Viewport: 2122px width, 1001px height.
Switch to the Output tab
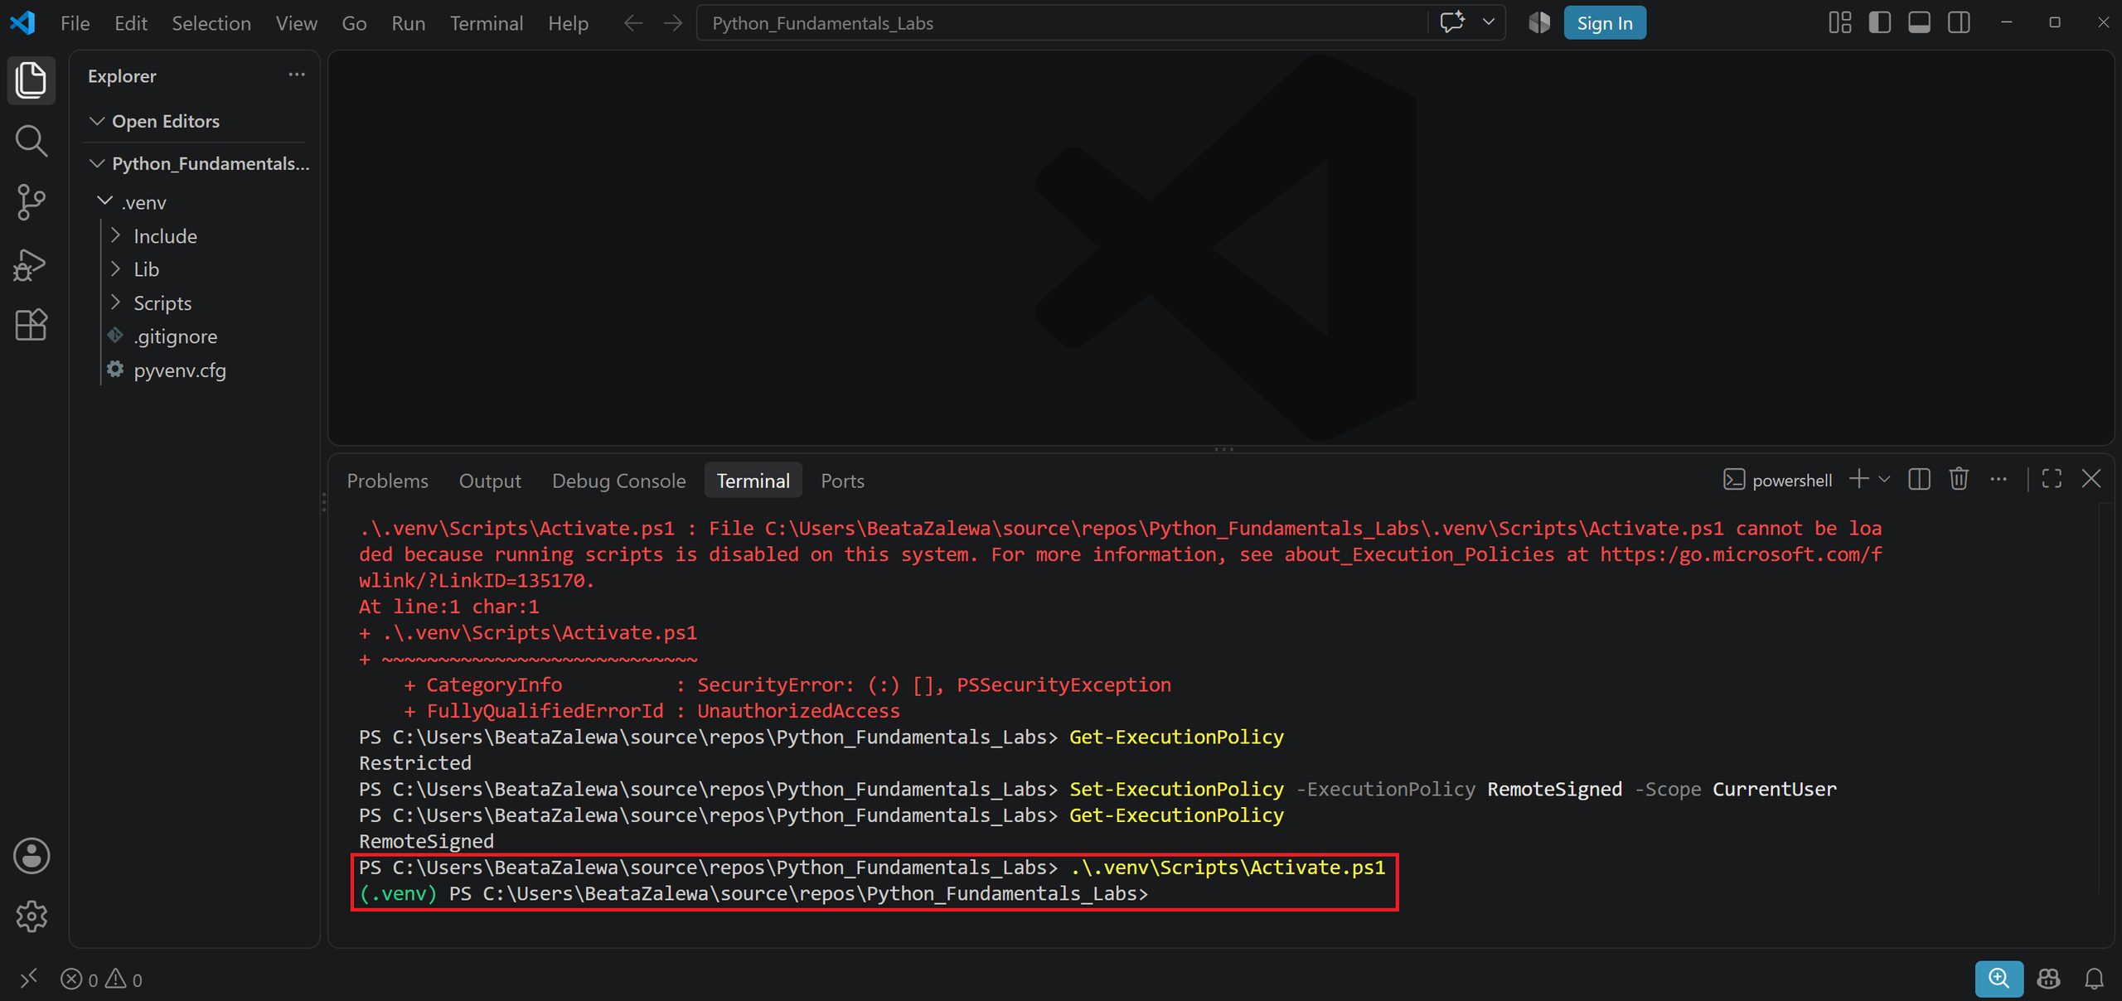coord(490,481)
